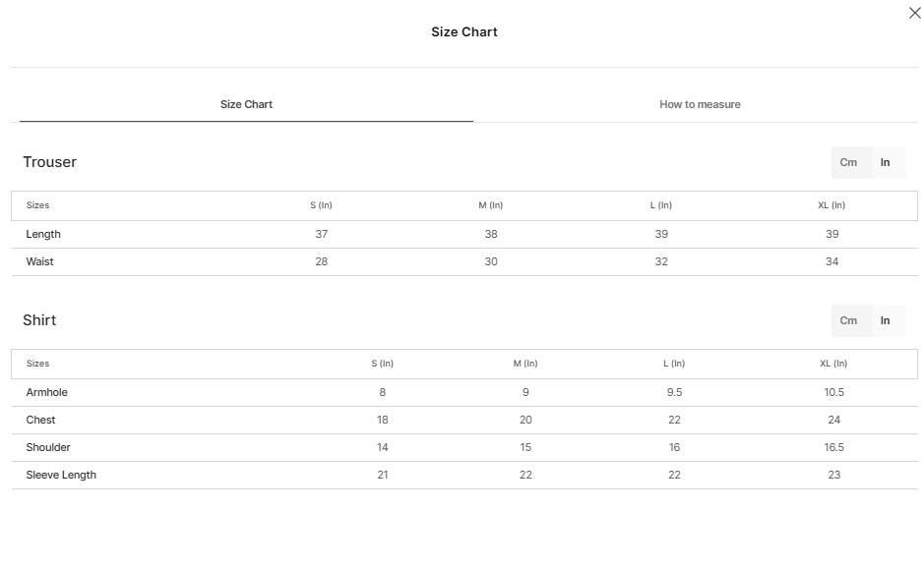The height and width of the screenshot is (567, 924).
Task: Click the S (In) header in Shirt table
Action: pyautogui.click(x=383, y=364)
